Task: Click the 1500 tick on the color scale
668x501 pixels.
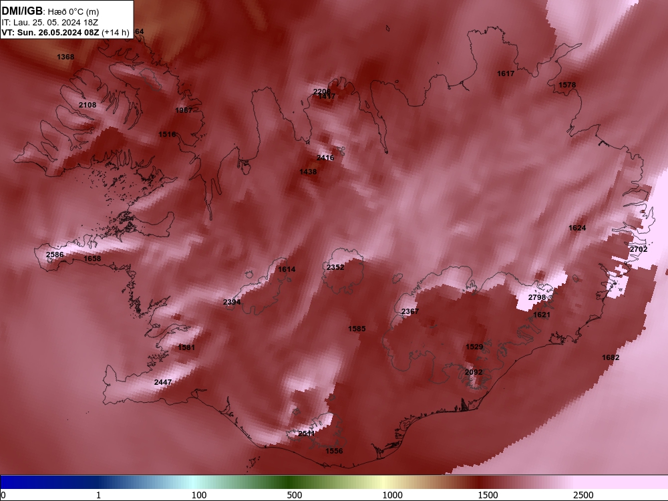Action: tap(488, 495)
